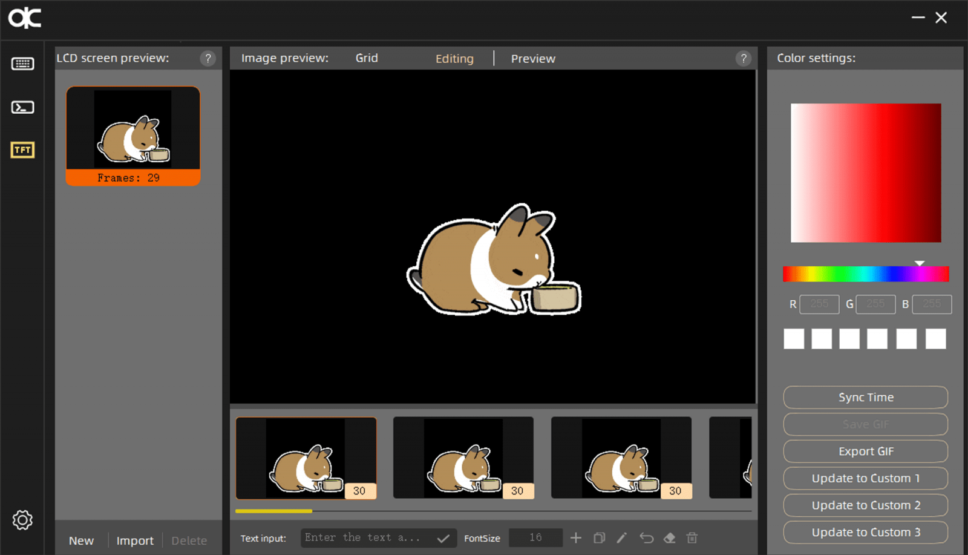Switch to the Preview tab
Image resolution: width=968 pixels, height=555 pixels.
(532, 59)
